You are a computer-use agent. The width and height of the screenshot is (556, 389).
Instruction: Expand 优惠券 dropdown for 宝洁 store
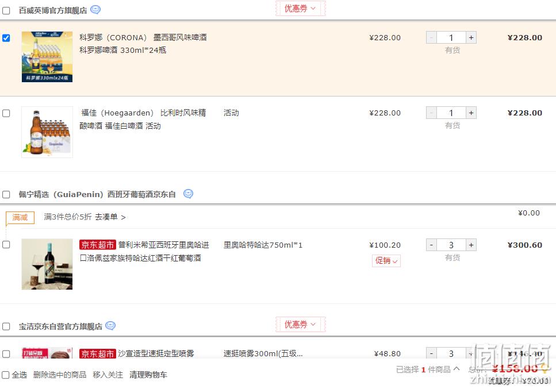click(x=300, y=325)
